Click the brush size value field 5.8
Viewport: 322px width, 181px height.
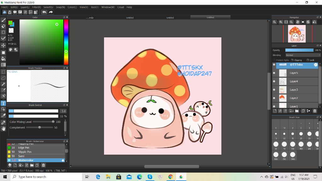[x=64, y=111]
